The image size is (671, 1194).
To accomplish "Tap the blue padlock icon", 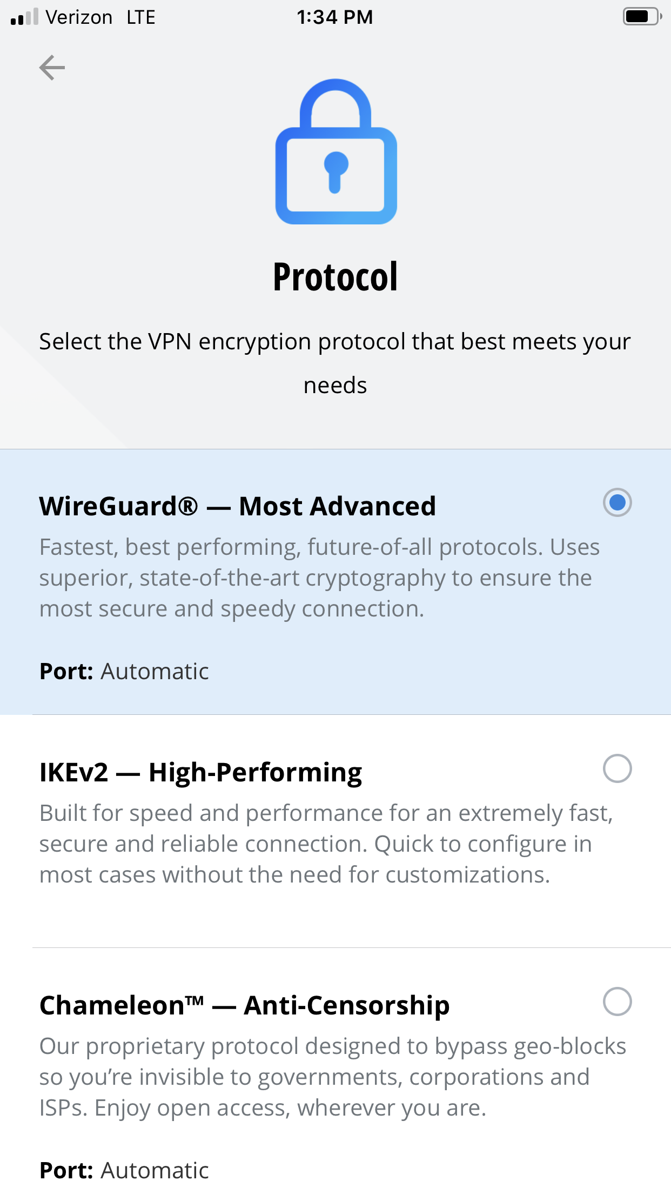I will coord(336,152).
